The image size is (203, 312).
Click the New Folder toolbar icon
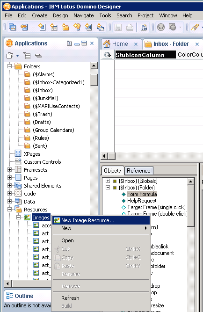pos(65,27)
